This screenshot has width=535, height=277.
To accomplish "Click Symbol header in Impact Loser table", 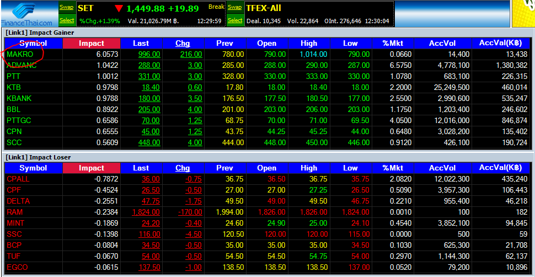I will (x=33, y=168).
